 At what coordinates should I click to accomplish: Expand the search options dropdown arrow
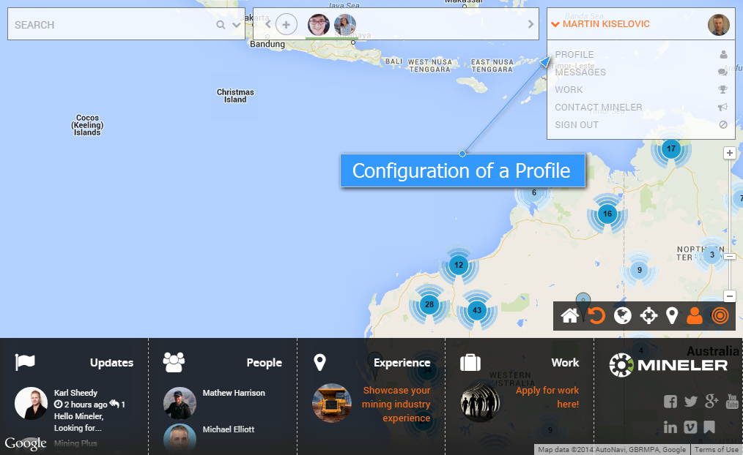(236, 25)
